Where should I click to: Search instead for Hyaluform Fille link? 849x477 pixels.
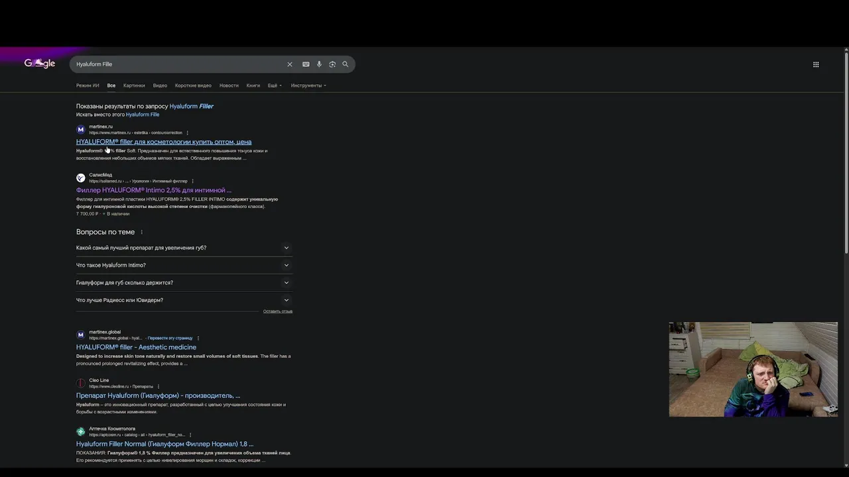pos(143,115)
